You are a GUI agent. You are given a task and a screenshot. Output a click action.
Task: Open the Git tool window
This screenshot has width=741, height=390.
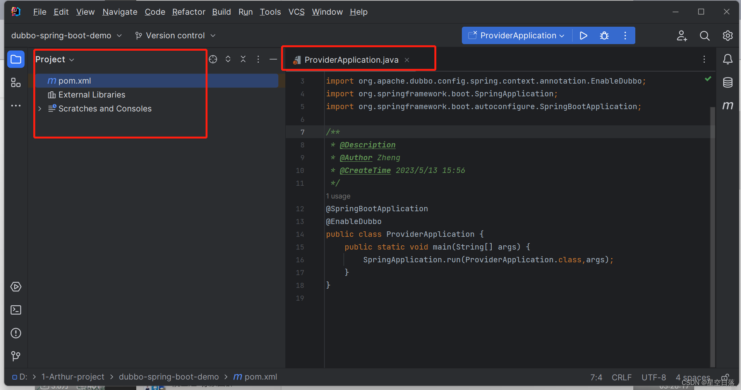click(15, 356)
